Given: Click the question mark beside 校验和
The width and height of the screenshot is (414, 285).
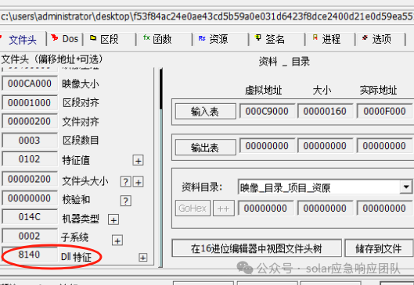Looking at the screenshot, I should pos(126,201).
